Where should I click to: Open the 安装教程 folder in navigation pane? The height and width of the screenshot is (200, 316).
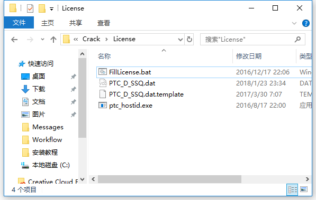pos(45,153)
